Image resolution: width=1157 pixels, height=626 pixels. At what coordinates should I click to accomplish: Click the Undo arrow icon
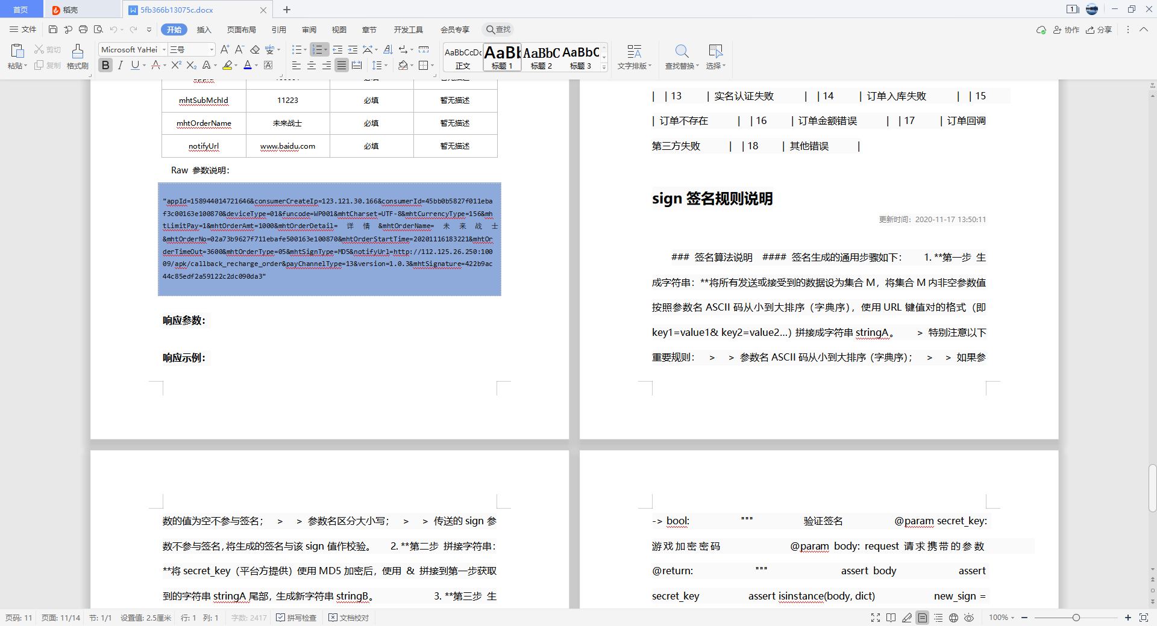click(x=113, y=29)
